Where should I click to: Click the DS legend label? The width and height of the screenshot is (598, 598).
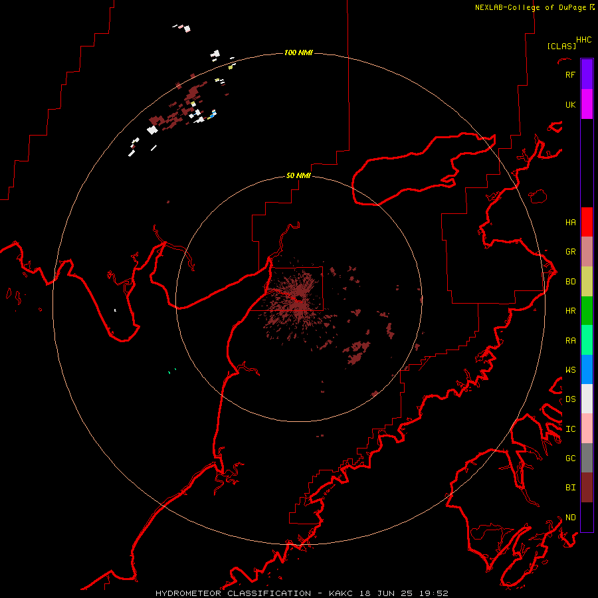coord(571,399)
